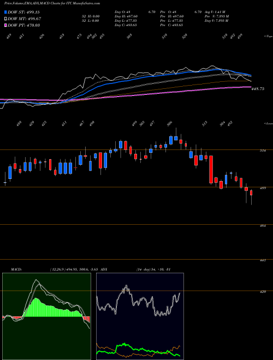Click the 515 lows label

pyautogui.click(x=205, y=123)
